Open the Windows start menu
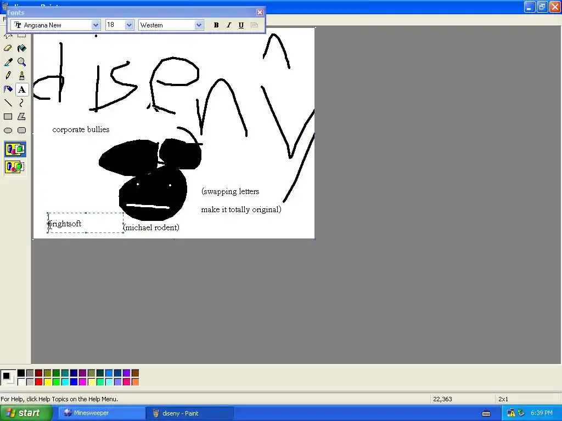The height and width of the screenshot is (421, 562). pos(26,413)
